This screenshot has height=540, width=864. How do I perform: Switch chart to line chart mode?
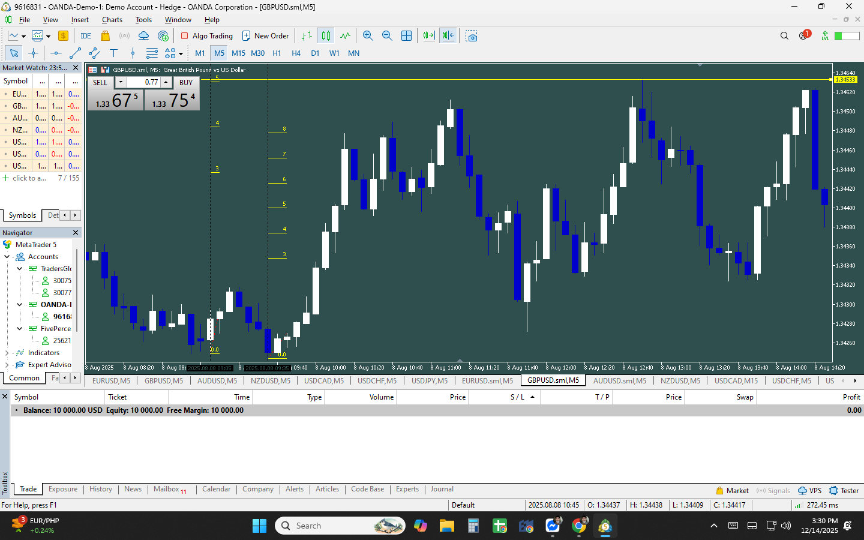coord(345,36)
